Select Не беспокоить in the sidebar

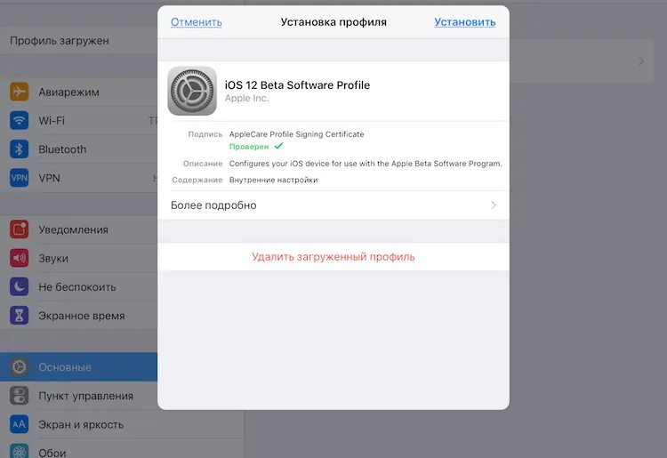pyautogui.click(x=78, y=287)
